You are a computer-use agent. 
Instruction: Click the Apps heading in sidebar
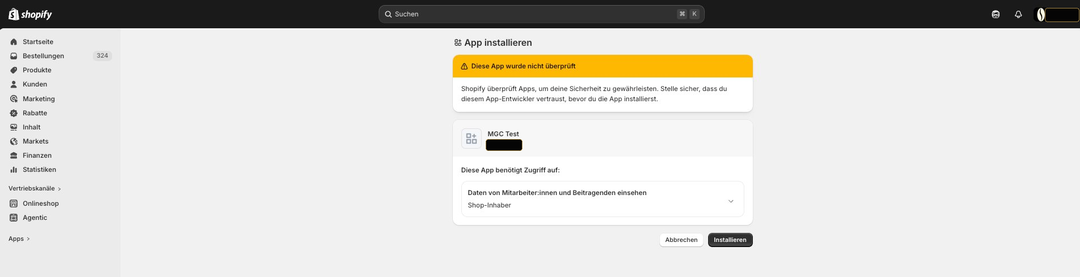pyautogui.click(x=16, y=239)
